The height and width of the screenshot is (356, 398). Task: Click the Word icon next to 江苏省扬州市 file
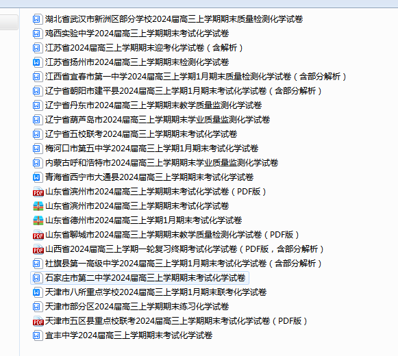(37, 62)
